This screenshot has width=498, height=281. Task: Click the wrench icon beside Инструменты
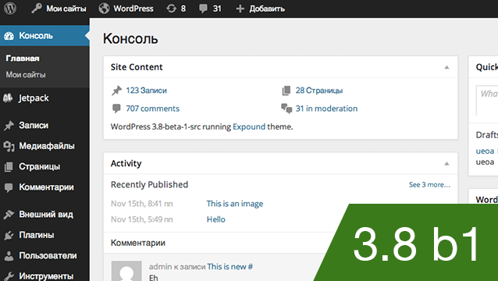tap(9, 276)
